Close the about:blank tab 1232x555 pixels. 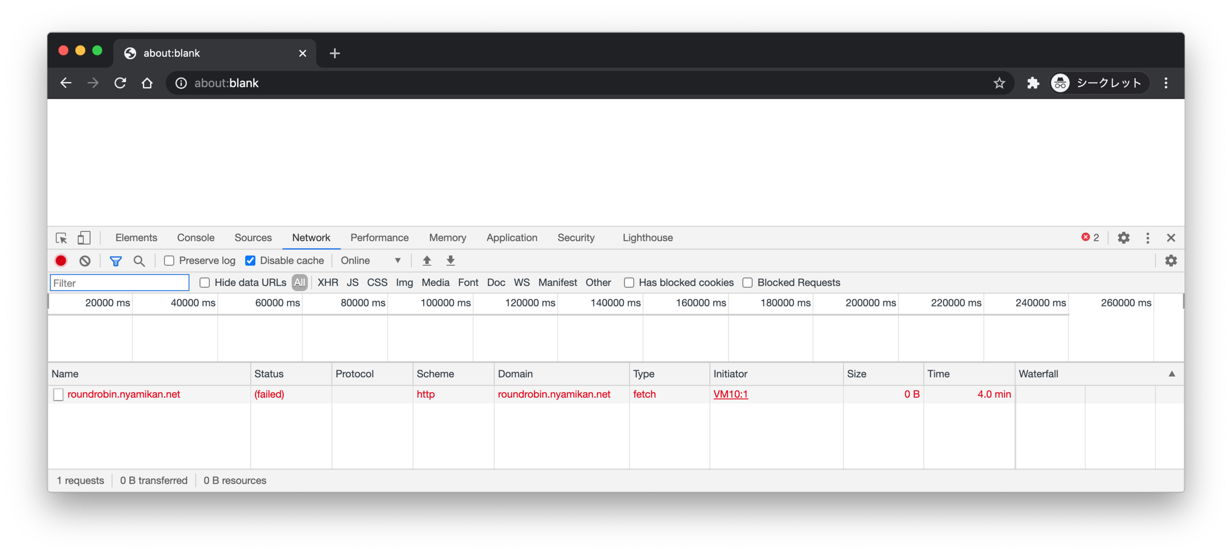click(302, 53)
